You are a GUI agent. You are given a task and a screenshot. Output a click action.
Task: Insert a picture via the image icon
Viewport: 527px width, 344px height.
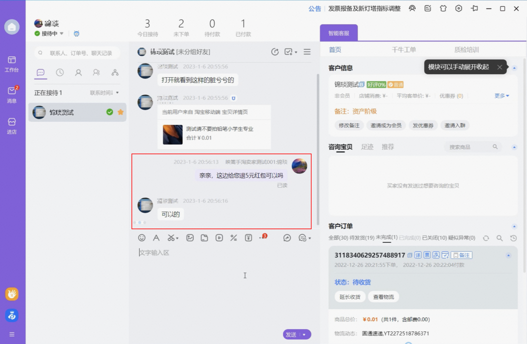pyautogui.click(x=190, y=238)
